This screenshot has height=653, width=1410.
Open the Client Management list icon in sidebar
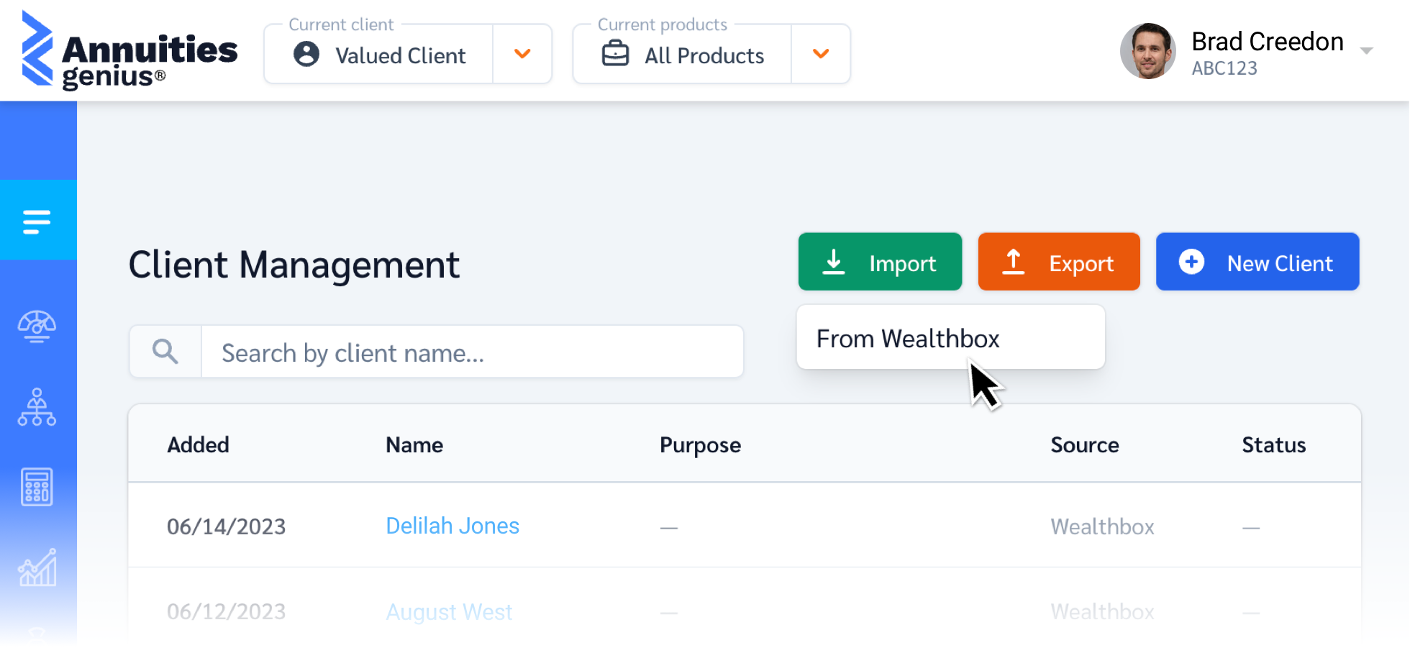pyautogui.click(x=37, y=221)
